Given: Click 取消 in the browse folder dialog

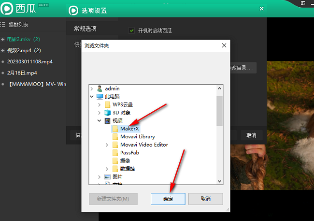Looking at the screenshot, I should [206, 199].
